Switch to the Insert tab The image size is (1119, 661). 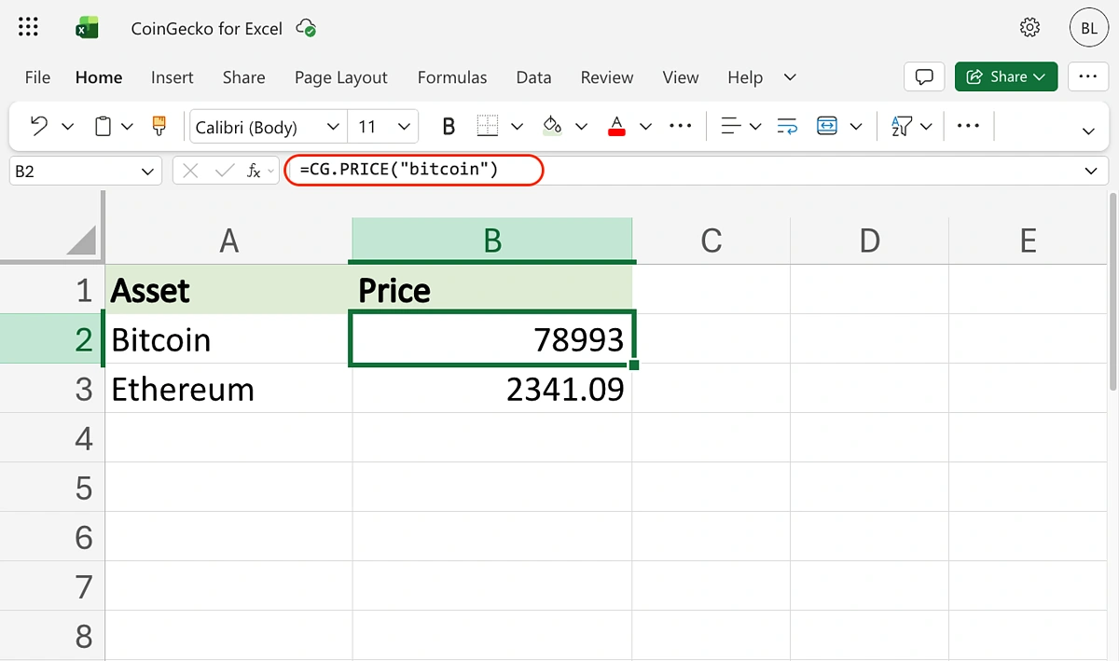click(x=173, y=77)
